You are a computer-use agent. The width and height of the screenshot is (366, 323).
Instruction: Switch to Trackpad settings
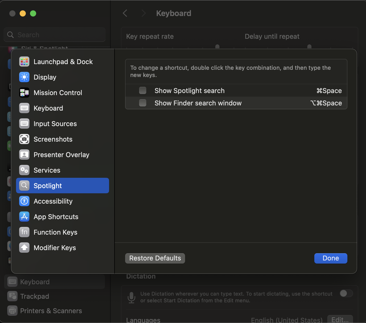coord(34,296)
